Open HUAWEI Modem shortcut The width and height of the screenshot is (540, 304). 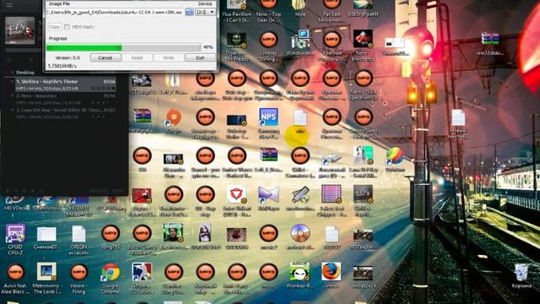(78, 206)
